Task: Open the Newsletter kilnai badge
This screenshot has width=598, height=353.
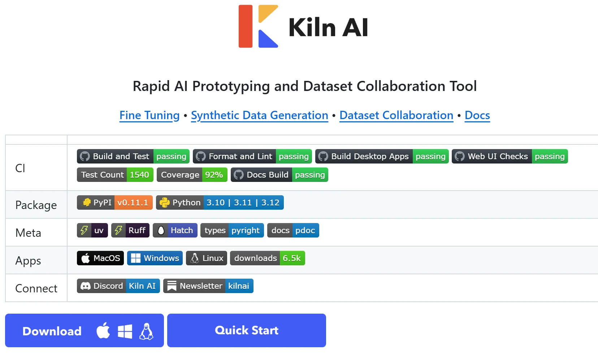Action: [208, 286]
